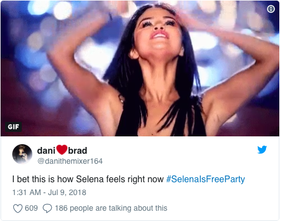This screenshot has width=281, height=223.
Task: Click the Twitter bird logo
Action: 262,149
